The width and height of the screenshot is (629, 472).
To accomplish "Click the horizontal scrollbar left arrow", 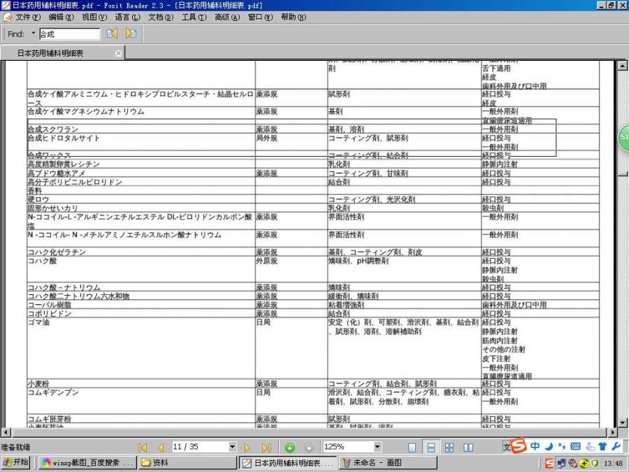I will click(6, 432).
